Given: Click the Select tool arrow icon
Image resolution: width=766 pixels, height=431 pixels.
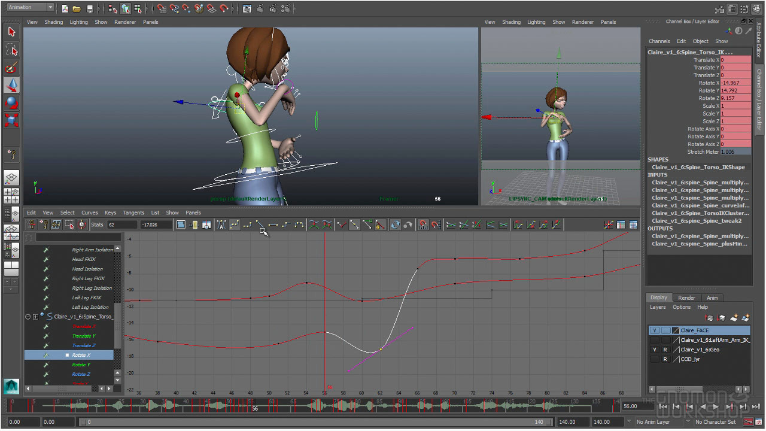Looking at the screenshot, I should pyautogui.click(x=11, y=32).
